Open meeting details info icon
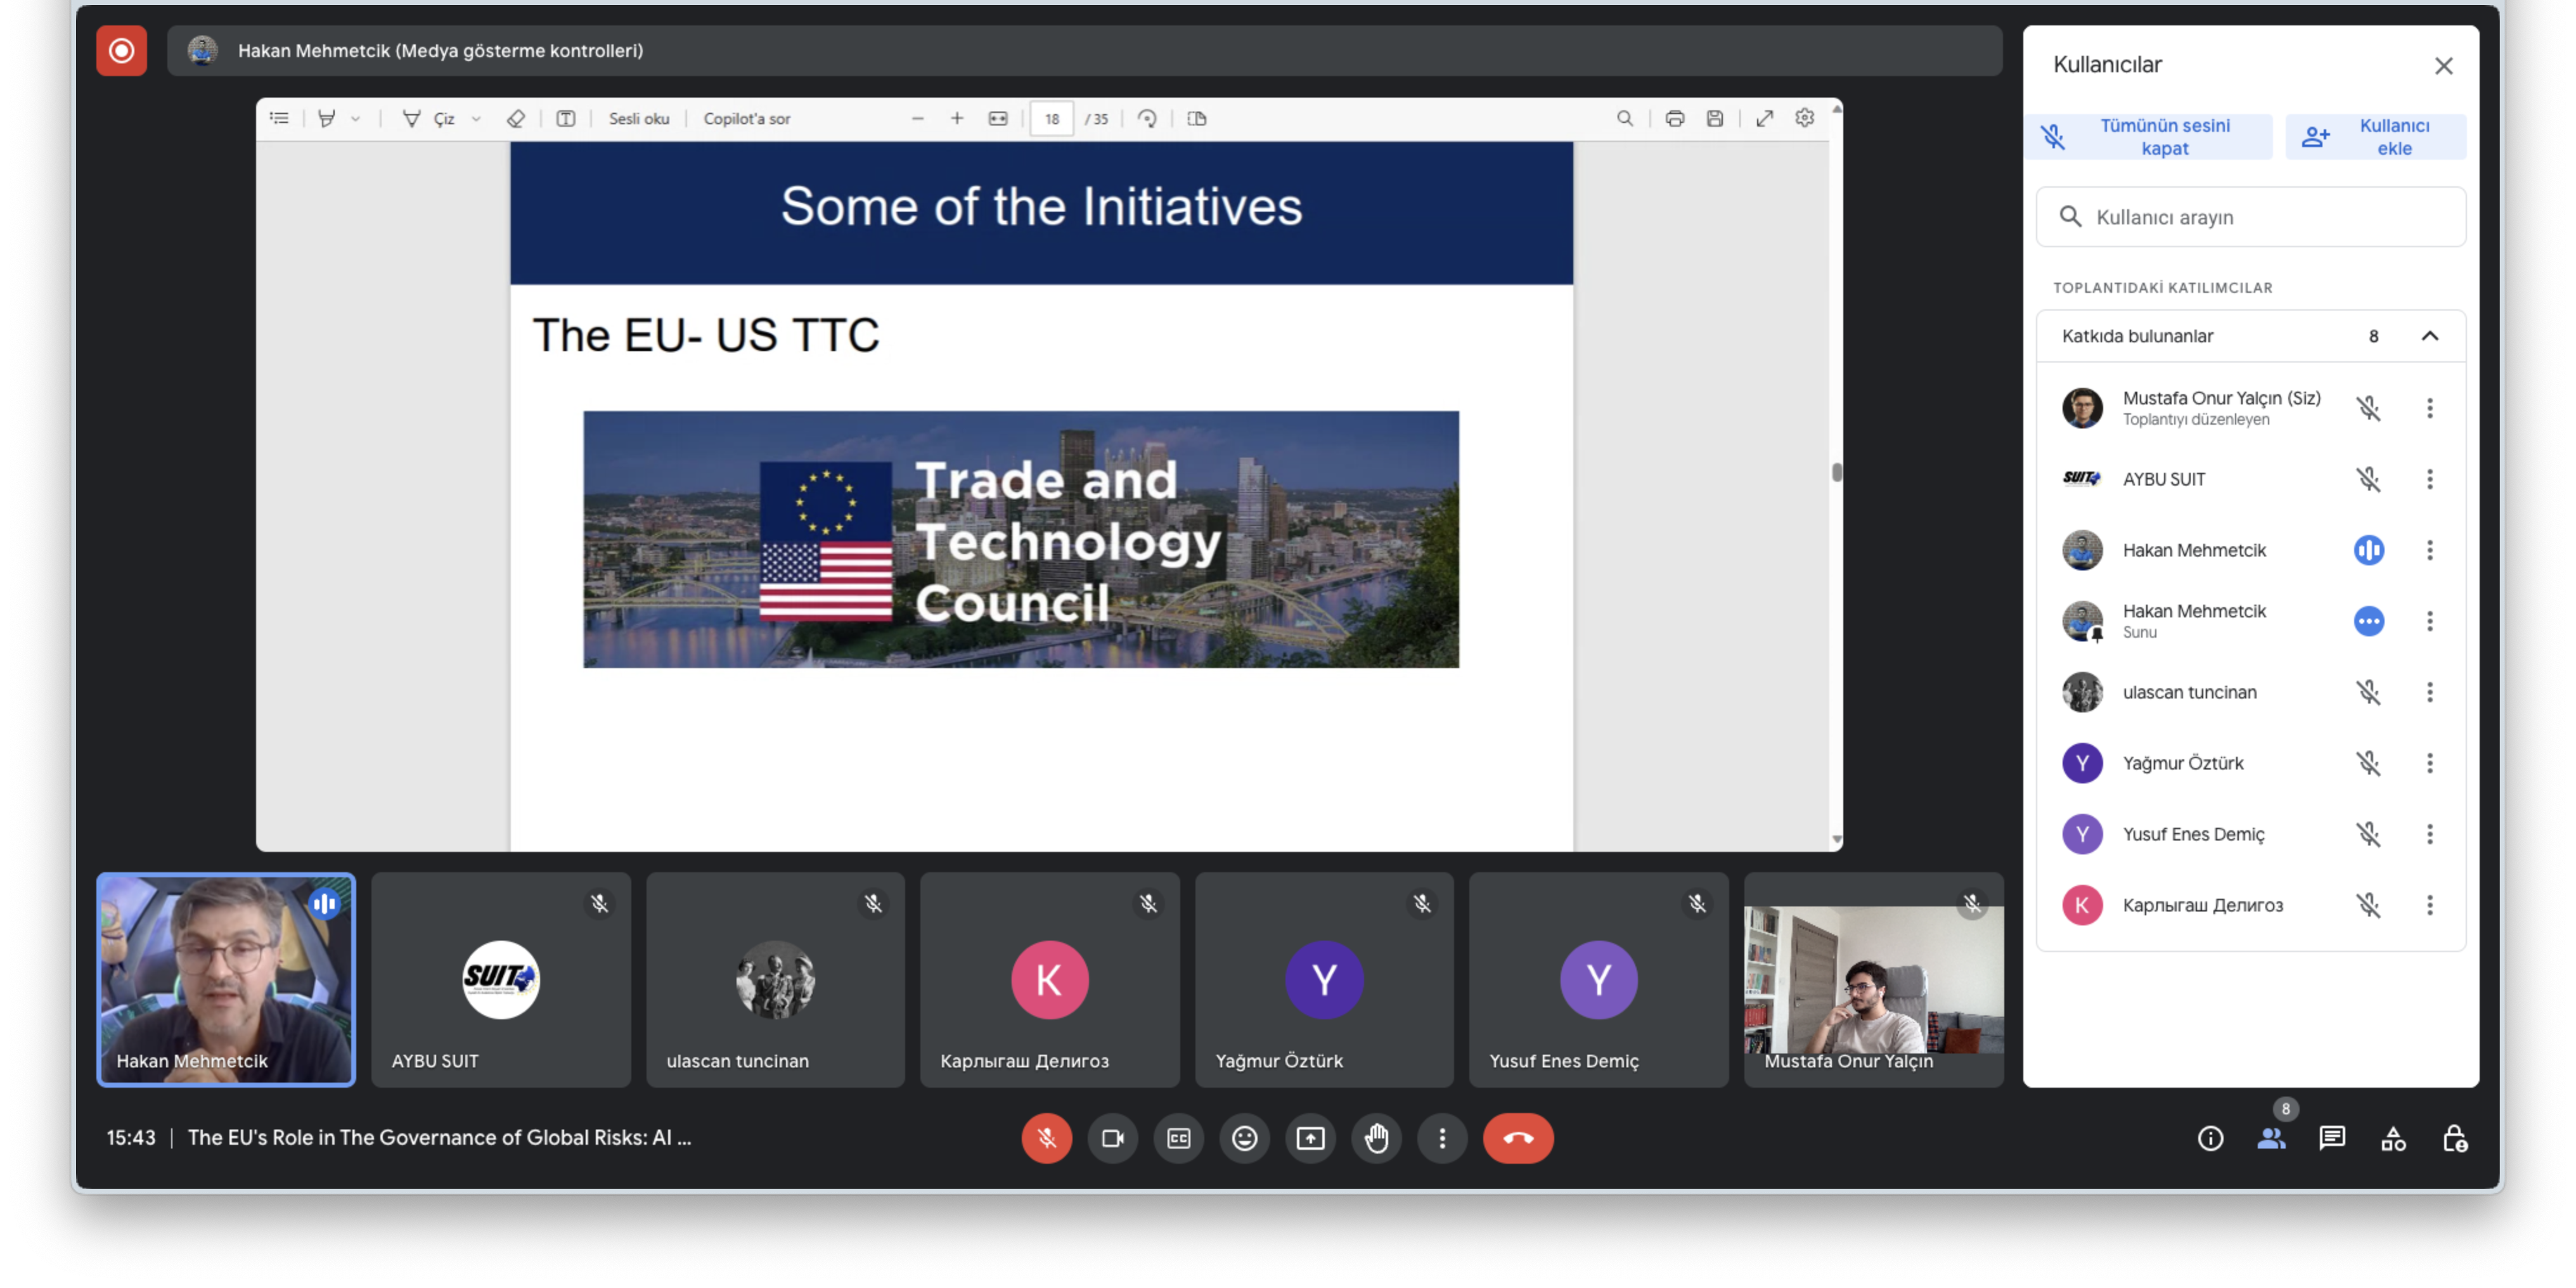Image resolution: width=2576 pixels, height=1288 pixels. point(2210,1138)
